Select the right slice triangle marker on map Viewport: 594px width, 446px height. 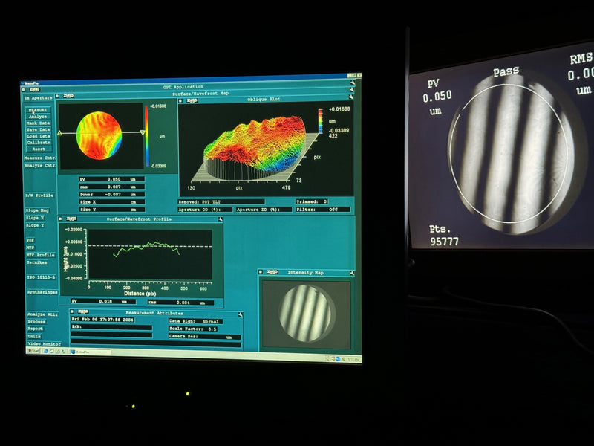pos(143,133)
